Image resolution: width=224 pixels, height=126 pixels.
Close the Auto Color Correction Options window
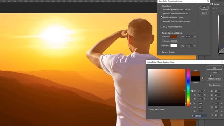[x=208, y=1]
